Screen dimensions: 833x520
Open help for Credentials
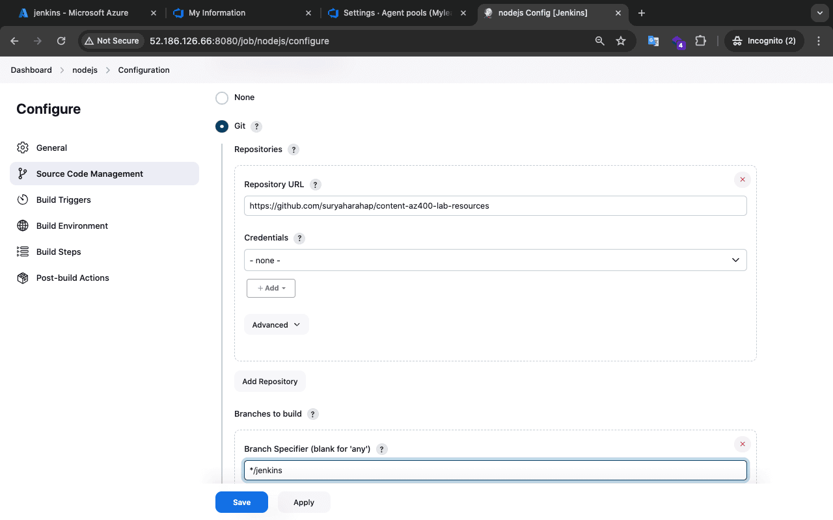[300, 238]
